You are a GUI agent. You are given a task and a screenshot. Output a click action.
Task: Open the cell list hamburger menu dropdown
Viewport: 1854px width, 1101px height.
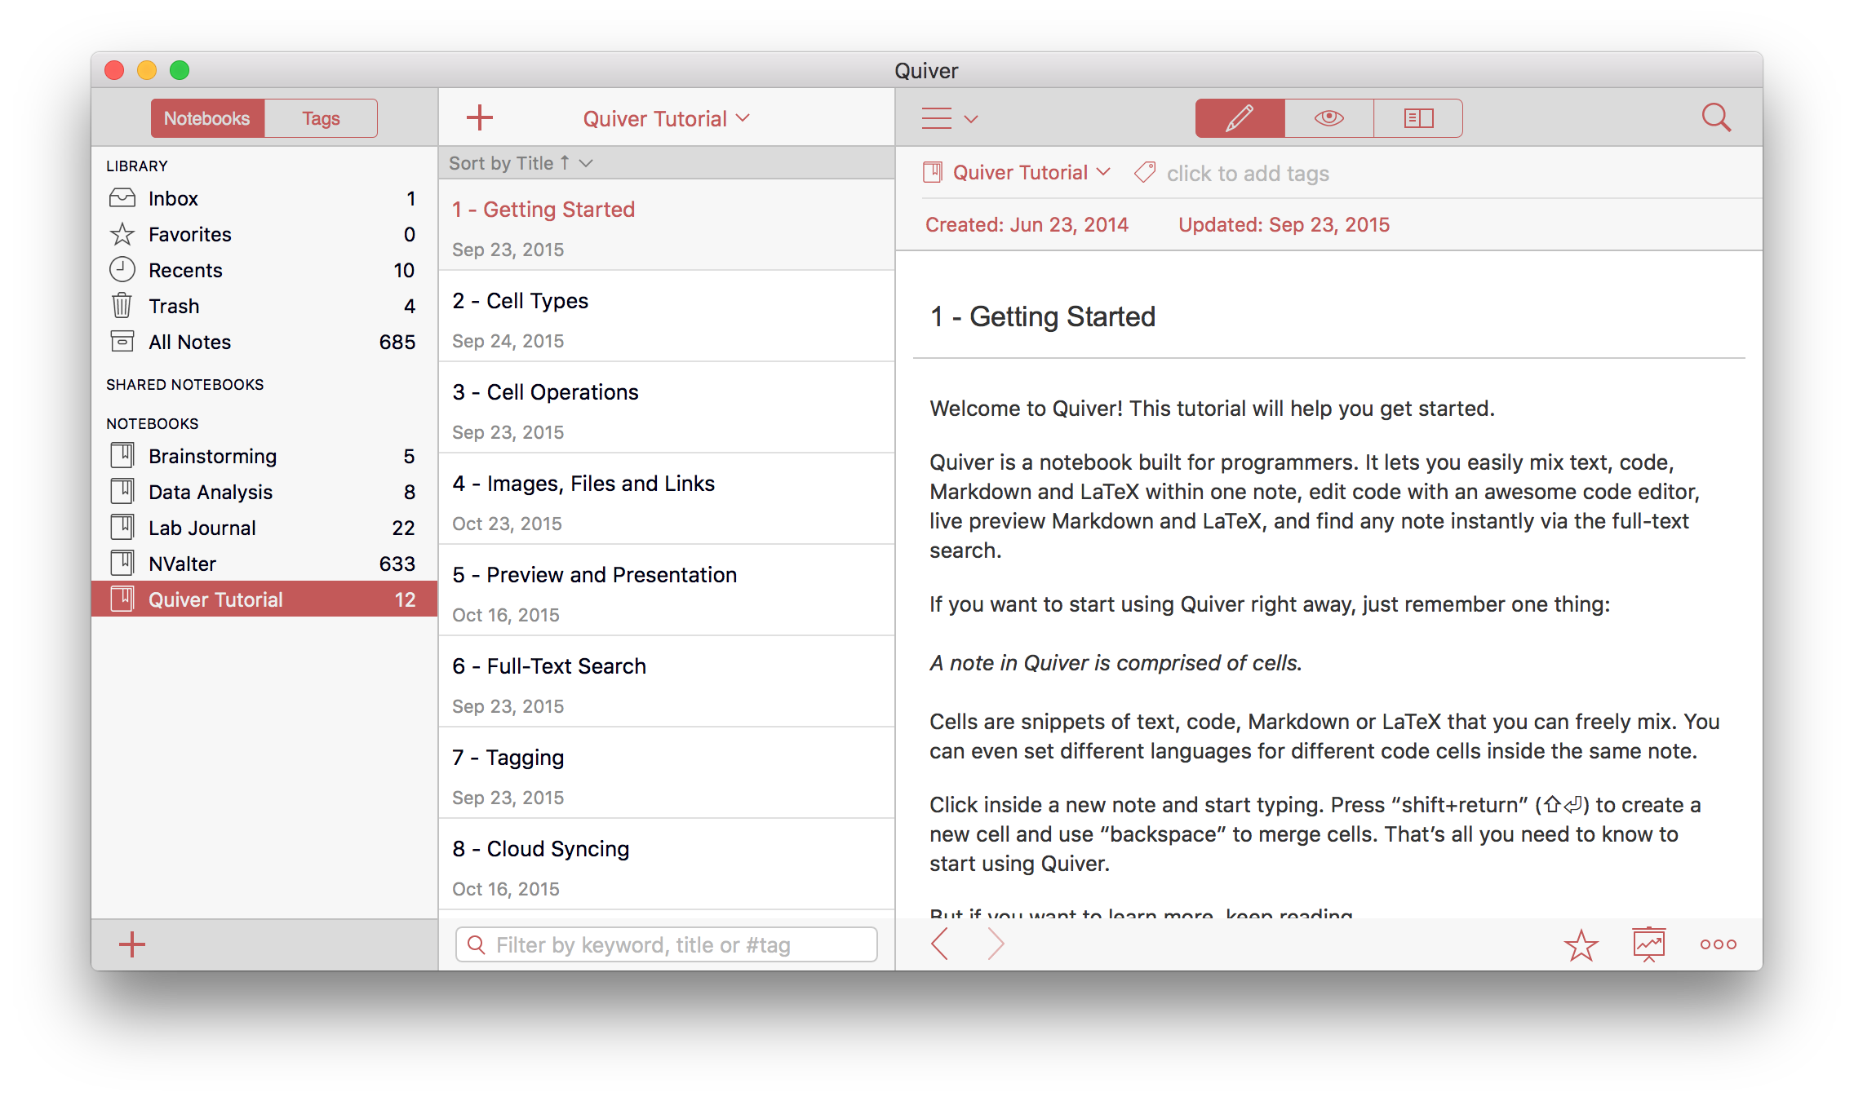(949, 119)
